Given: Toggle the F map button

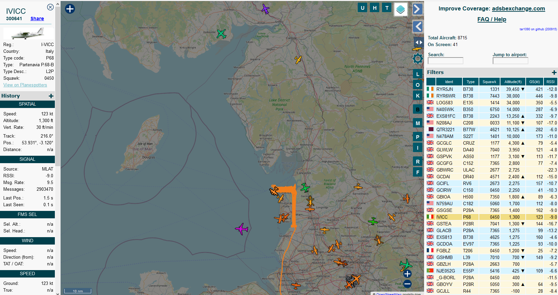Looking at the screenshot, I should pos(418,172).
